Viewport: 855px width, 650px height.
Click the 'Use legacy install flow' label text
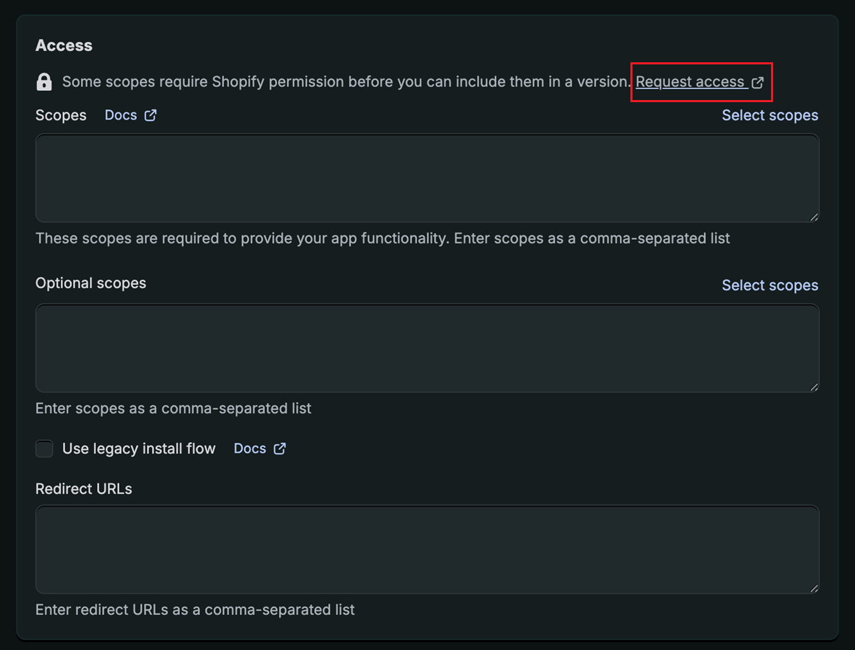pyautogui.click(x=139, y=448)
